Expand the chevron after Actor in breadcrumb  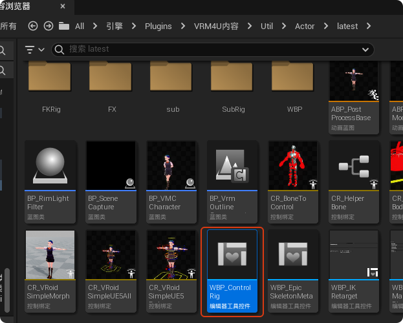pos(325,26)
